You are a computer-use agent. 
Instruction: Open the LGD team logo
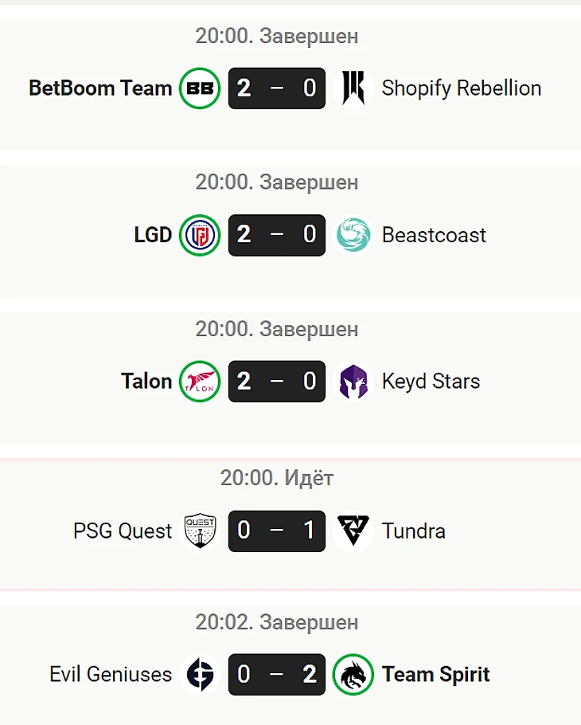pyautogui.click(x=200, y=234)
